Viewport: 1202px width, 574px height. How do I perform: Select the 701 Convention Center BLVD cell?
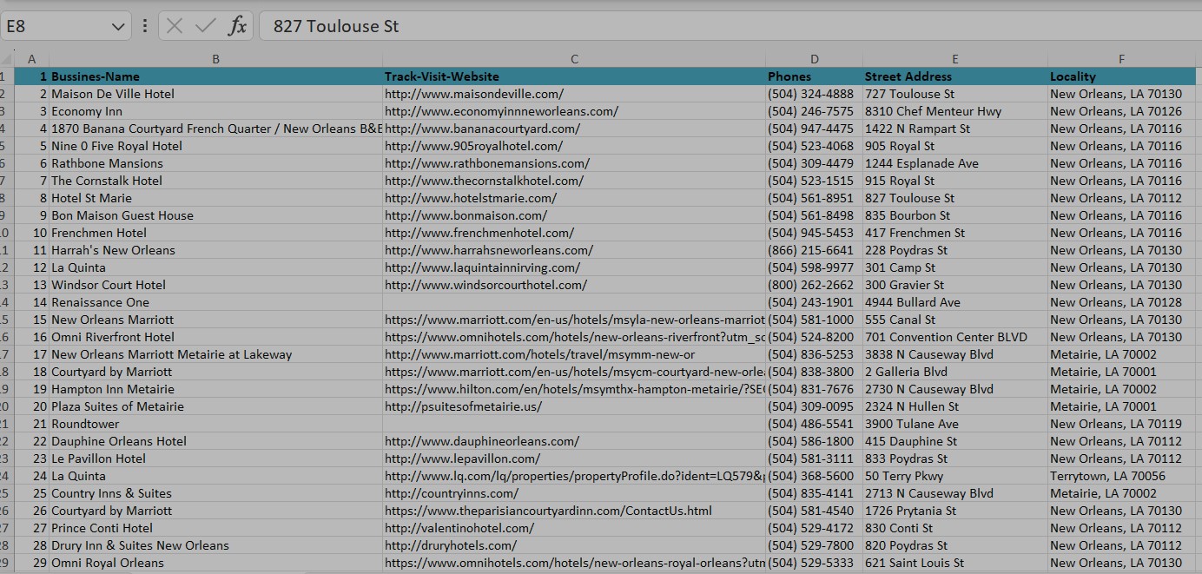pos(955,337)
